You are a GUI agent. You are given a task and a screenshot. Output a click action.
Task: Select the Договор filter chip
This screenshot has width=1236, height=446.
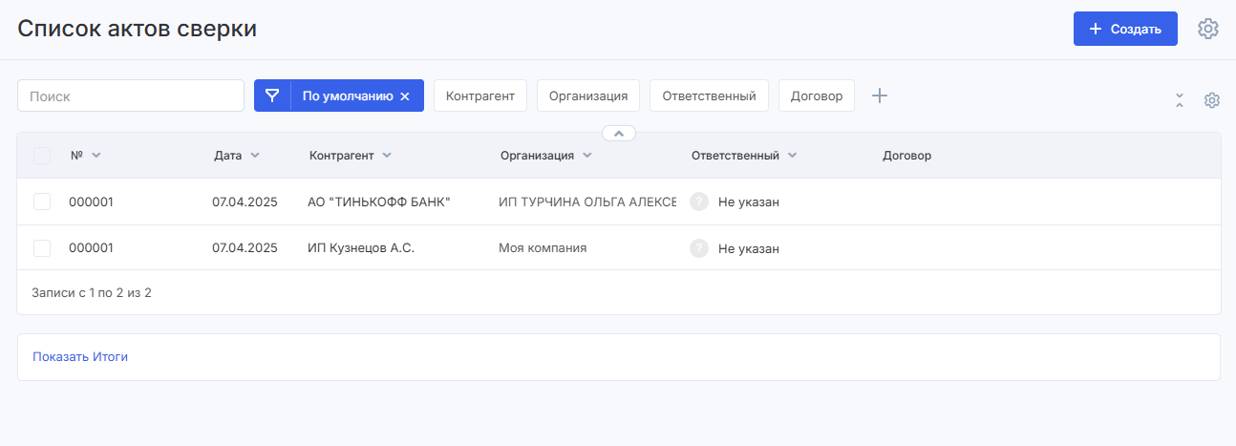(x=817, y=96)
